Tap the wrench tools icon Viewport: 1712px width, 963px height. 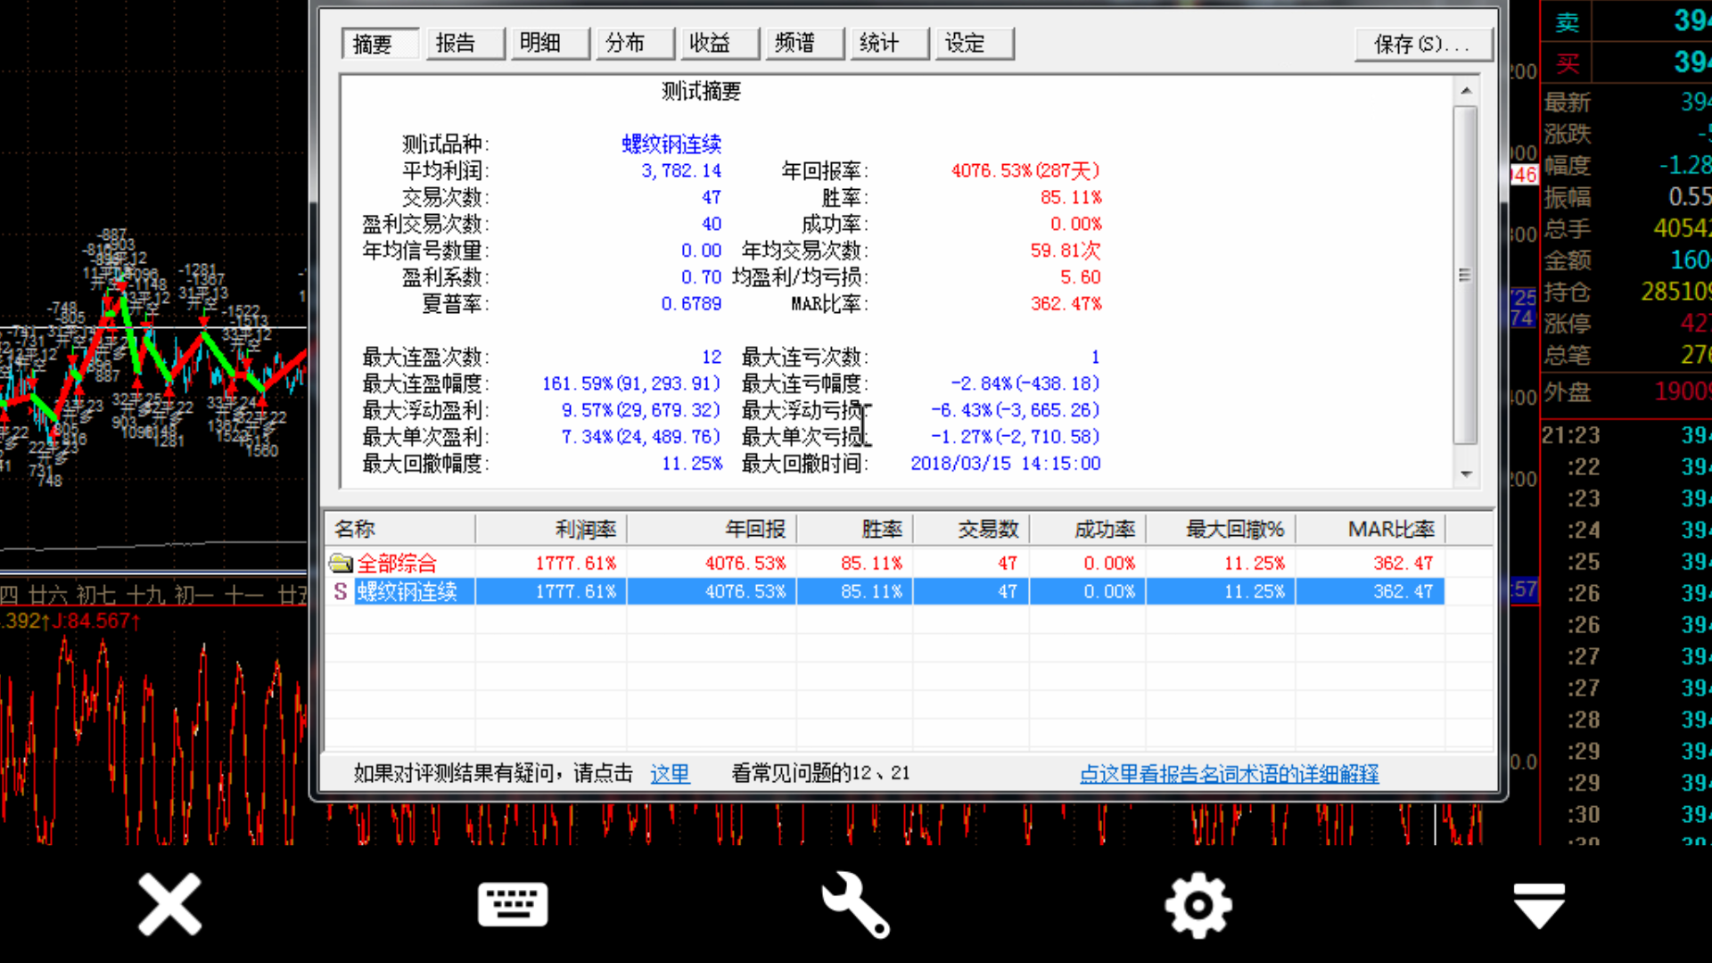pyautogui.click(x=855, y=905)
